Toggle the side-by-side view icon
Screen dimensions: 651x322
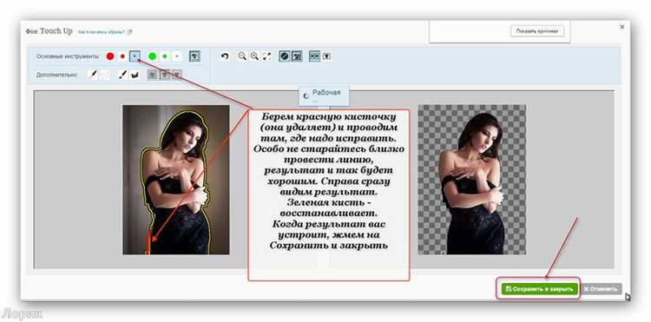point(315,56)
